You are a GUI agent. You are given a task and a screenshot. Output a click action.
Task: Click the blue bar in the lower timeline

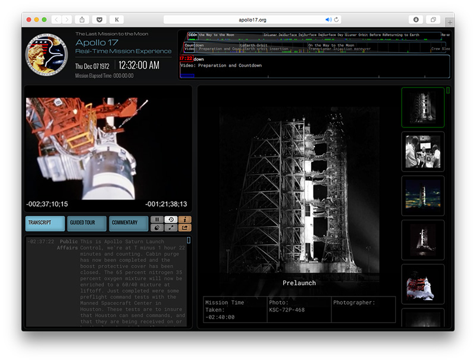click(x=187, y=76)
